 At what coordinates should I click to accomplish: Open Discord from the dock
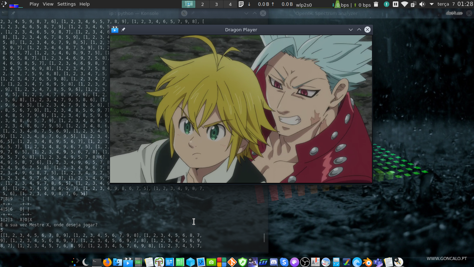point(274,262)
